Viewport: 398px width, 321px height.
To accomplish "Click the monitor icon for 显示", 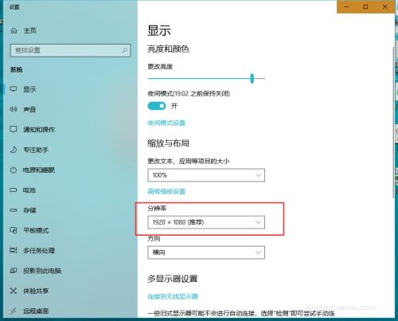I will click(x=14, y=89).
